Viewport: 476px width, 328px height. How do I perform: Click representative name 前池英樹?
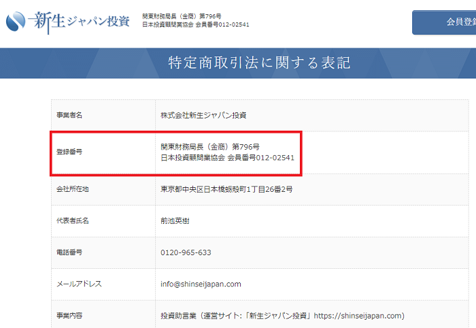(x=175, y=221)
